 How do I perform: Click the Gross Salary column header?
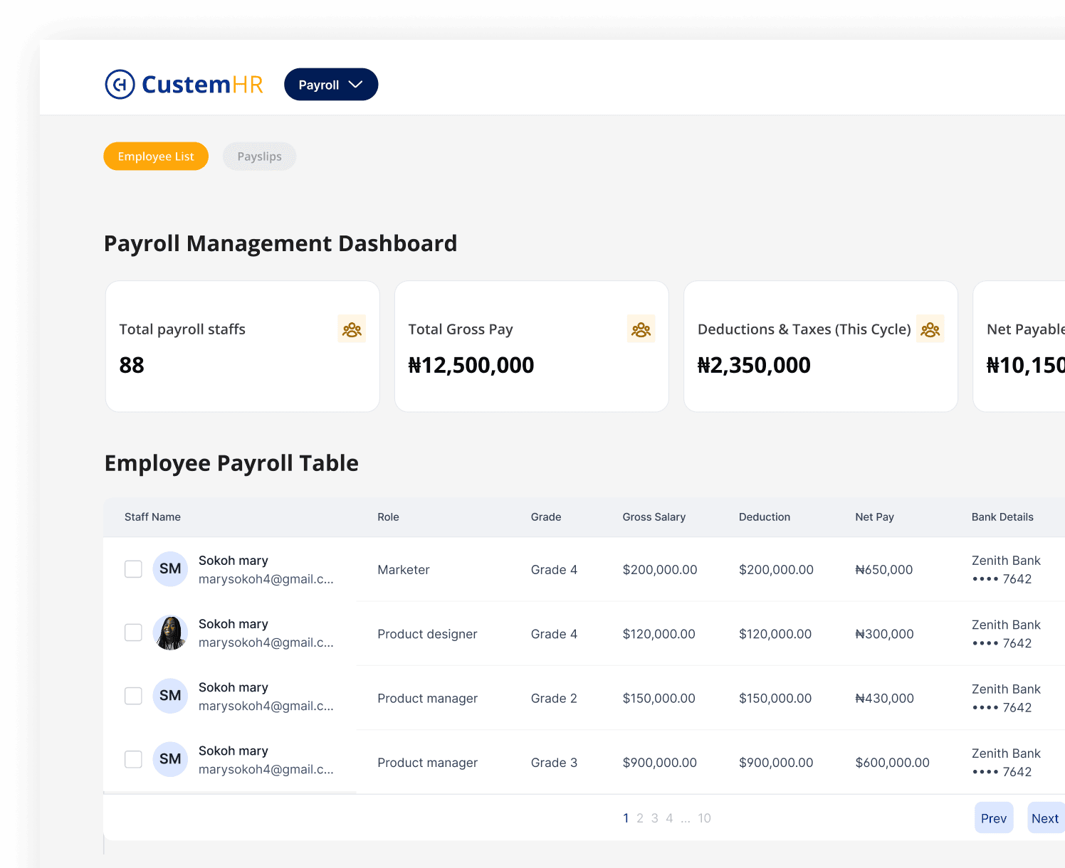pyautogui.click(x=654, y=517)
